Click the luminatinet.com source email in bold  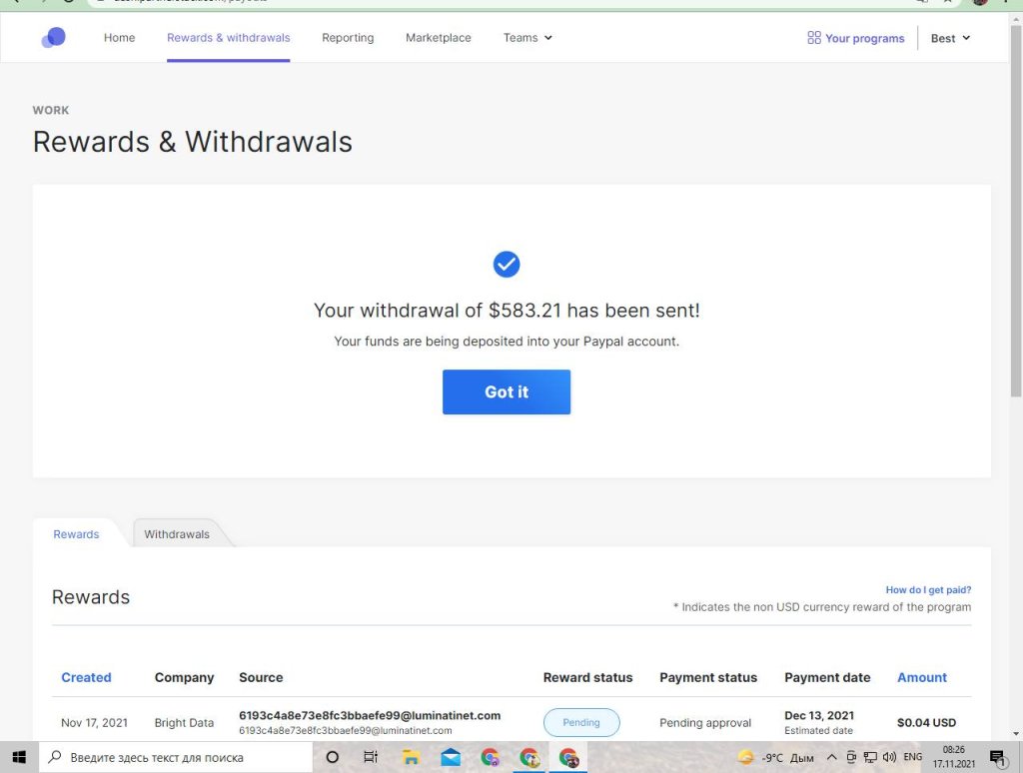[370, 716]
